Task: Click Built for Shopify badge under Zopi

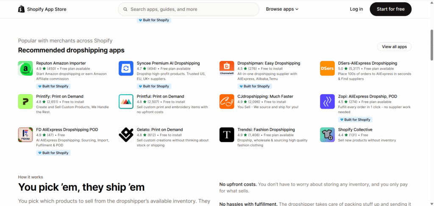Action: [356, 120]
